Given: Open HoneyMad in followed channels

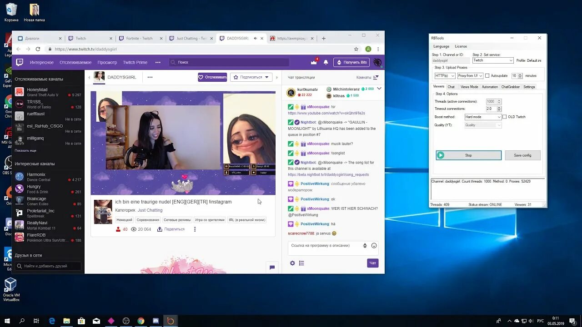Looking at the screenshot, I should (x=48, y=92).
